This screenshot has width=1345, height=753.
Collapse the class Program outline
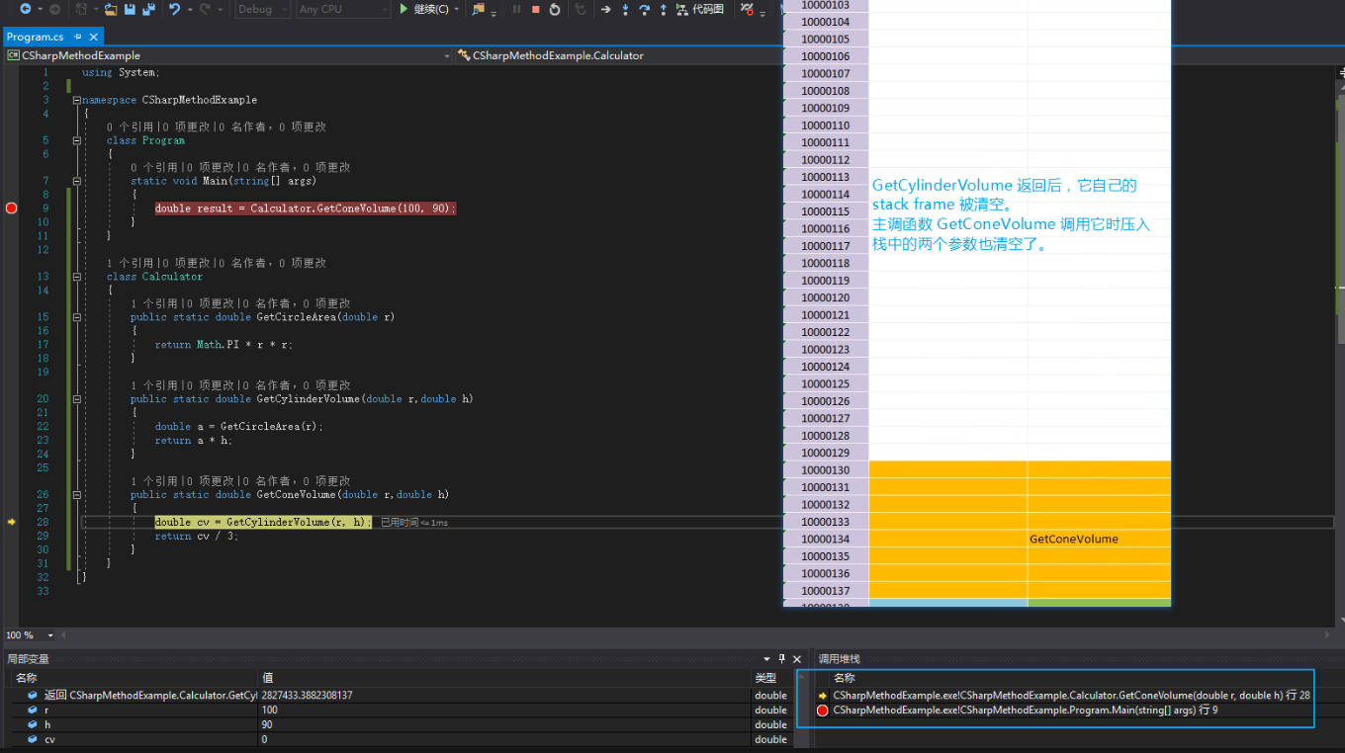click(76, 140)
